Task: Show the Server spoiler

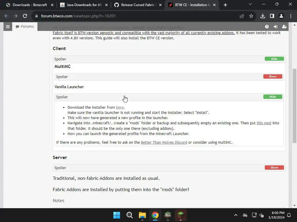Action: [x=274, y=167]
